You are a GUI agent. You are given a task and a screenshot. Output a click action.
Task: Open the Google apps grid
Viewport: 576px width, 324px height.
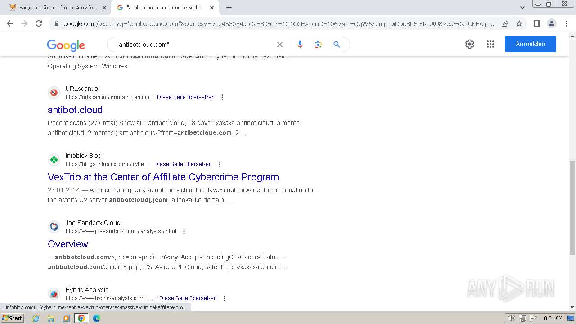[490, 44]
